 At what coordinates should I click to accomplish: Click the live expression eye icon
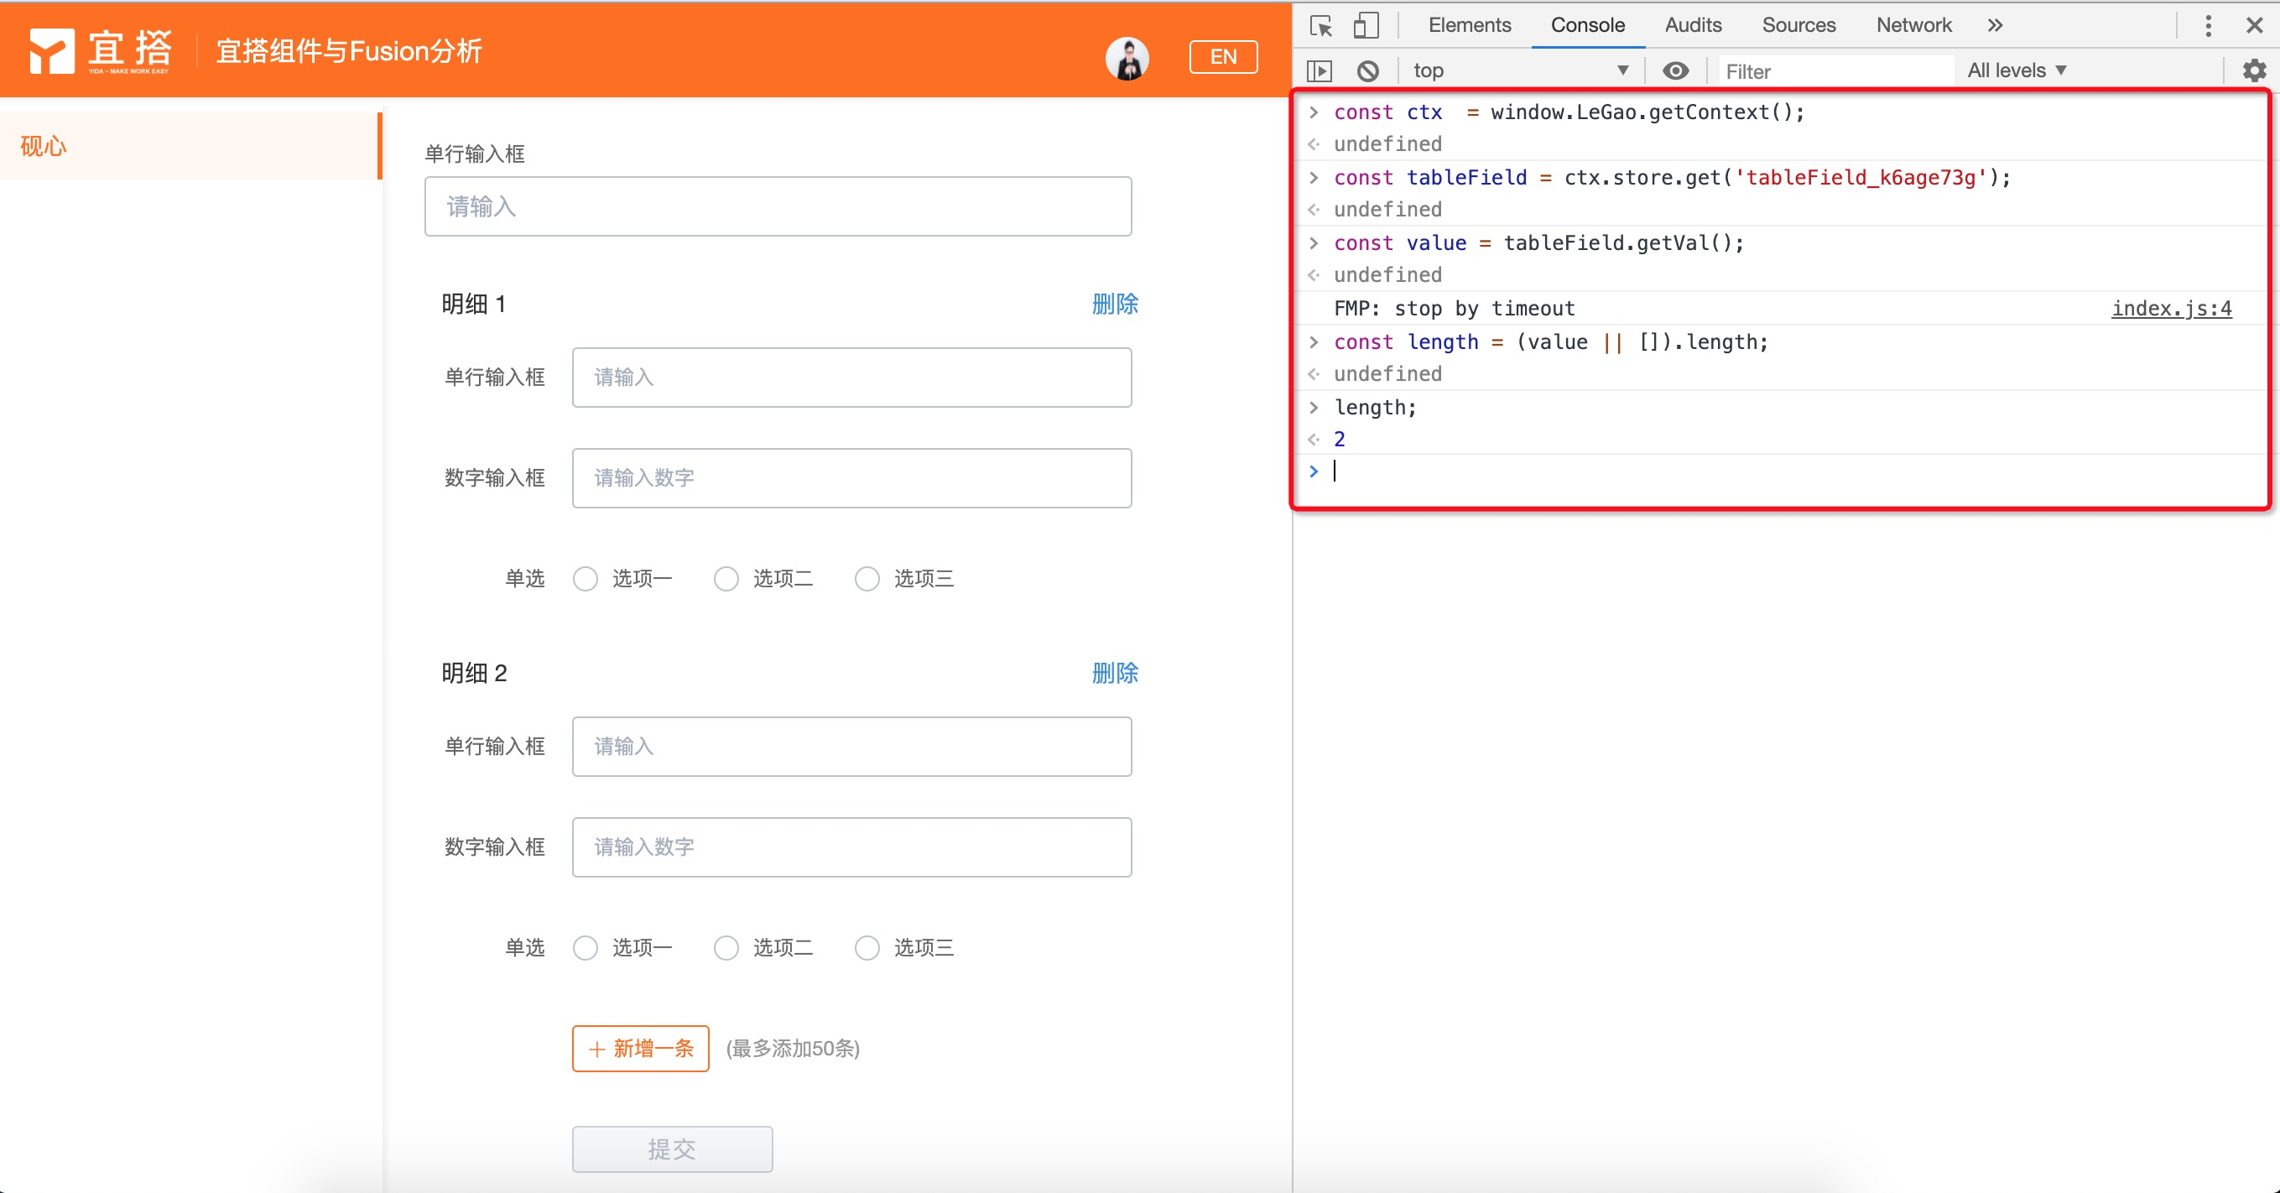tap(1674, 70)
